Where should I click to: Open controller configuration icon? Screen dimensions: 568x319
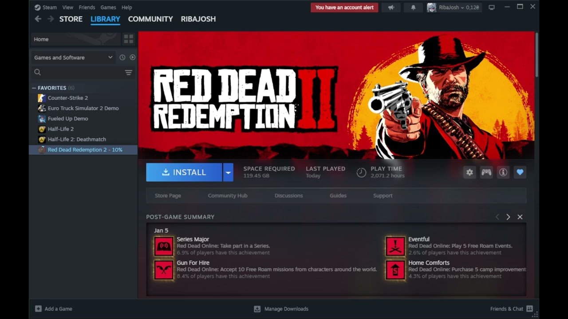486,172
